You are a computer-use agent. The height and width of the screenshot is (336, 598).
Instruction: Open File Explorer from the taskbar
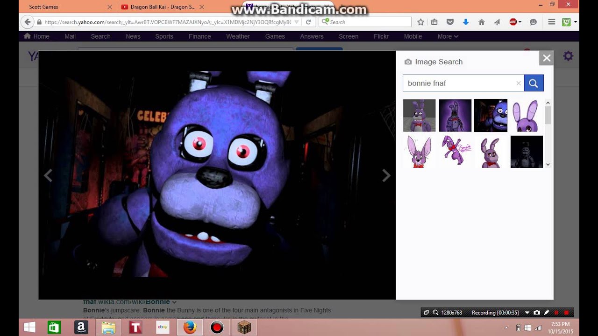(x=108, y=328)
